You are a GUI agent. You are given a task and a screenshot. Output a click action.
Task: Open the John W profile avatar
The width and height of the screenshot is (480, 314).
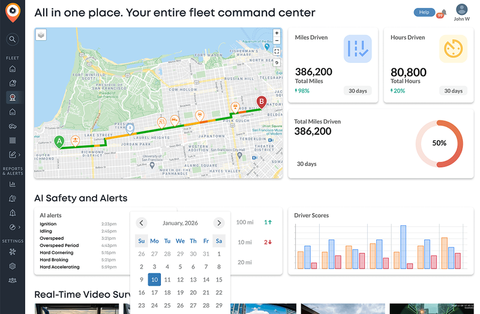click(x=461, y=10)
